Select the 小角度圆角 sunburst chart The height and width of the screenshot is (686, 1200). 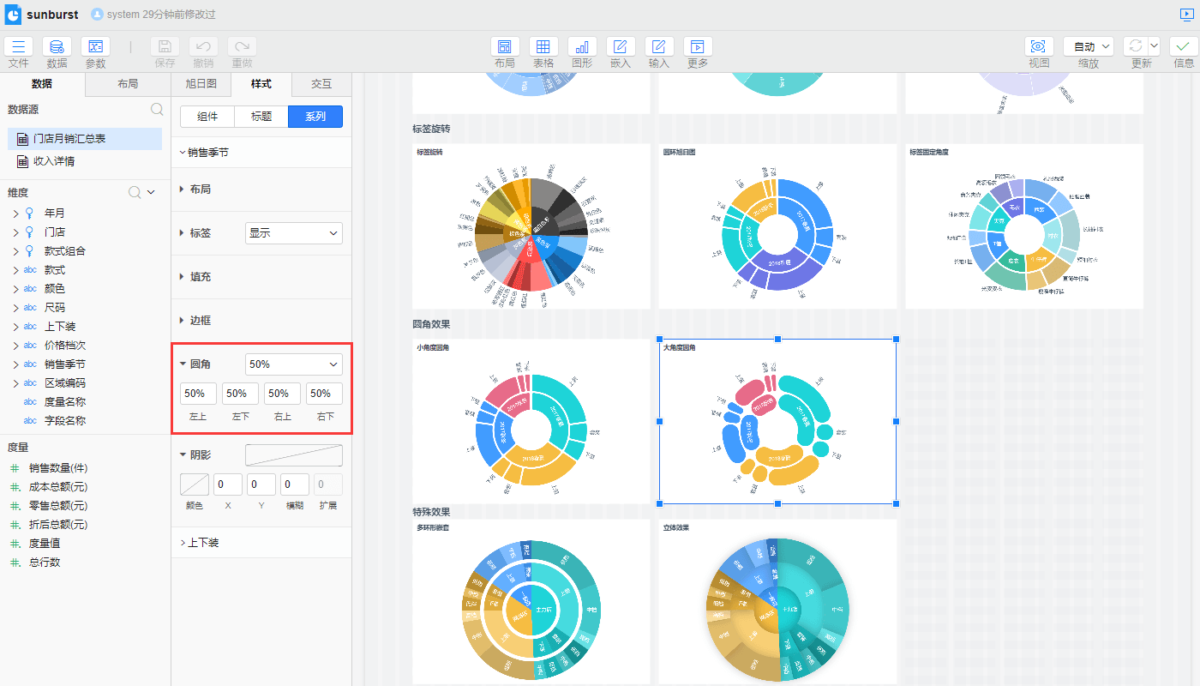(531, 421)
